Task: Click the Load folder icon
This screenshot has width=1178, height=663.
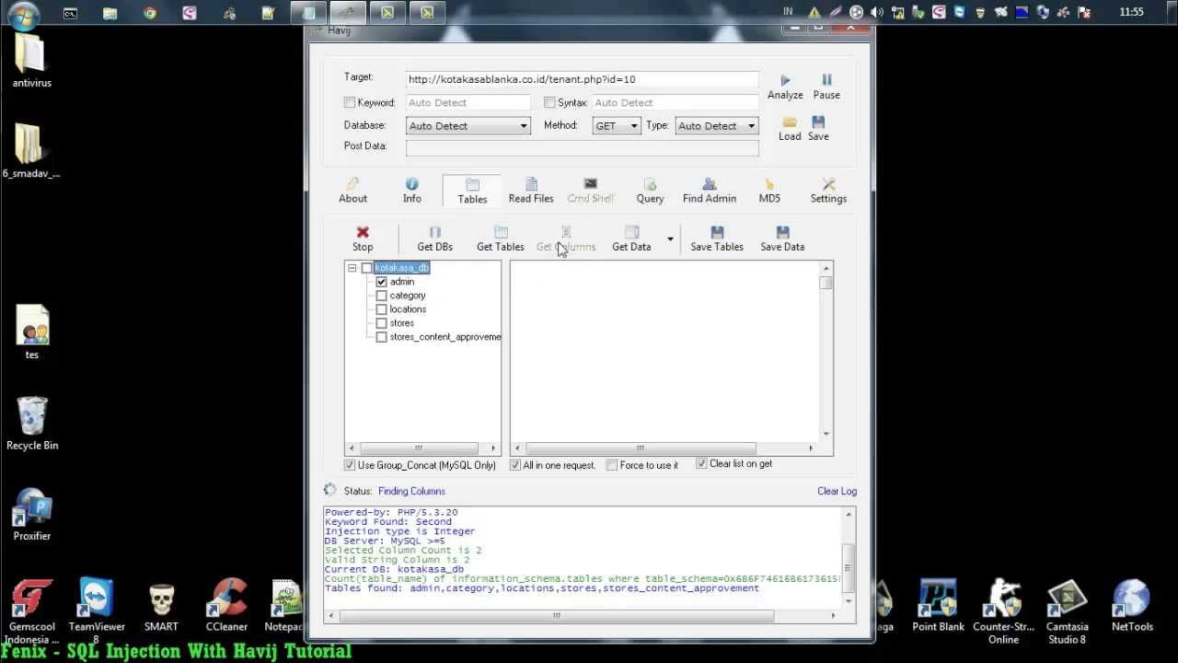Action: click(790, 122)
